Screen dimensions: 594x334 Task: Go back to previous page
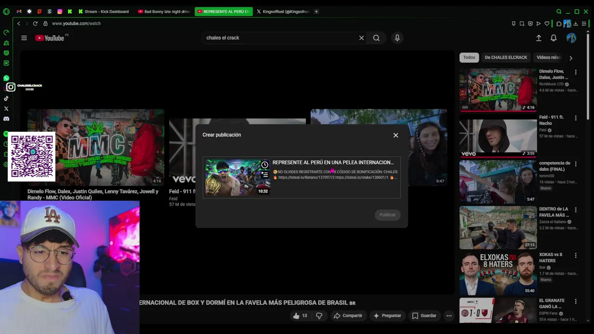pos(19,23)
